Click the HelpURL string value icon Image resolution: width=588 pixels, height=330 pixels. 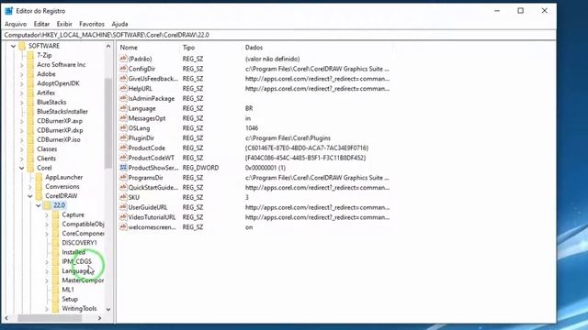tap(123, 88)
